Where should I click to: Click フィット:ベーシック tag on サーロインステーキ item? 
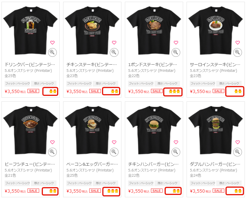coord(203,83)
